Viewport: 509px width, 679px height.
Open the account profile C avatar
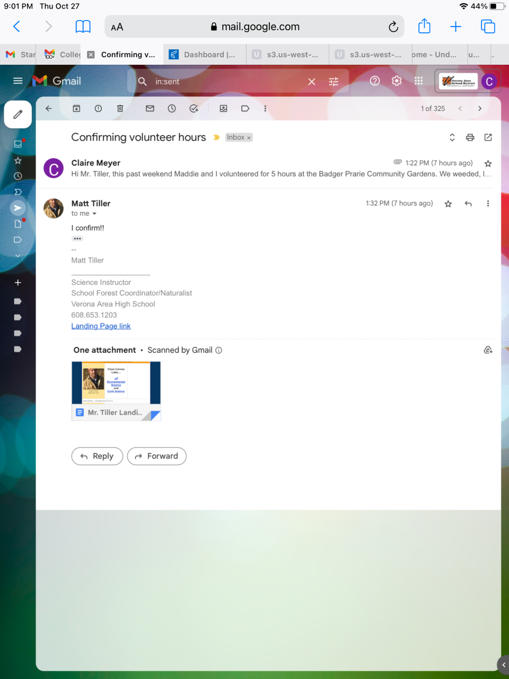[489, 82]
